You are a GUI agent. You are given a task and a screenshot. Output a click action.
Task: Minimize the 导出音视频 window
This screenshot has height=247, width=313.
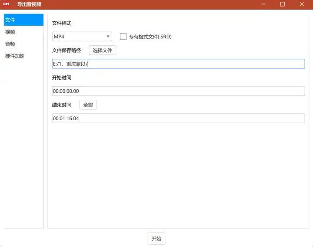click(x=263, y=4)
